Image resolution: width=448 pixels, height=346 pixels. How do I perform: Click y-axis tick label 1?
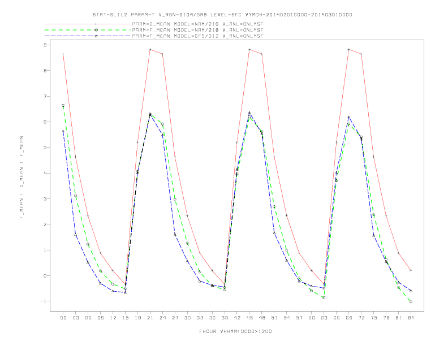coord(45,250)
